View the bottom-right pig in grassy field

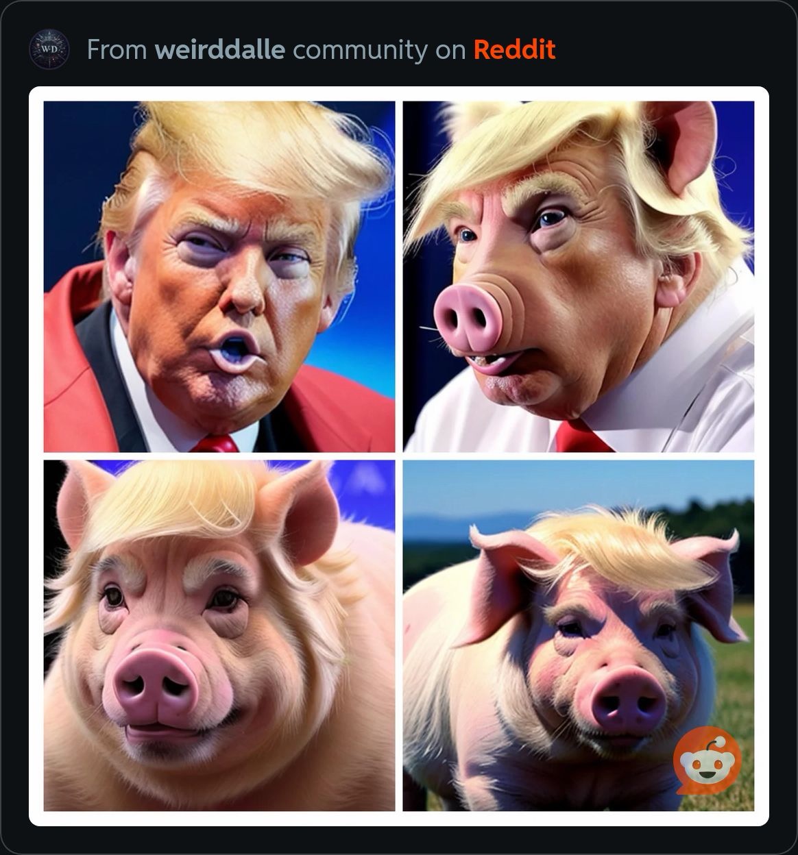click(579, 636)
